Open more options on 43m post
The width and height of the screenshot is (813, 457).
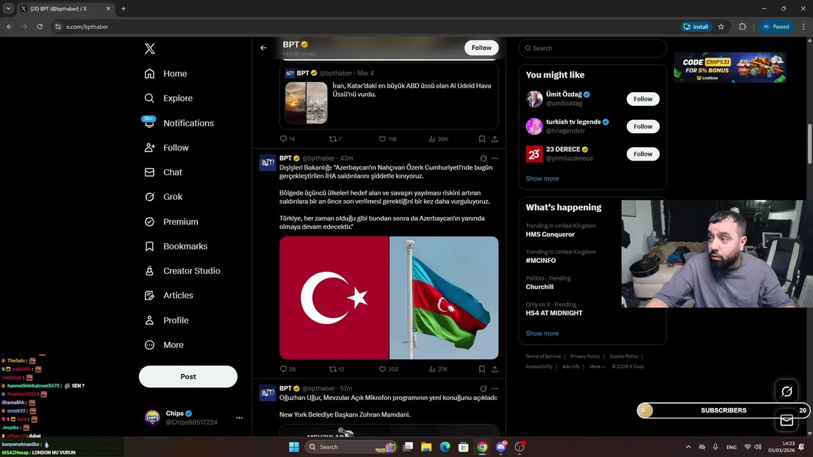pos(495,159)
